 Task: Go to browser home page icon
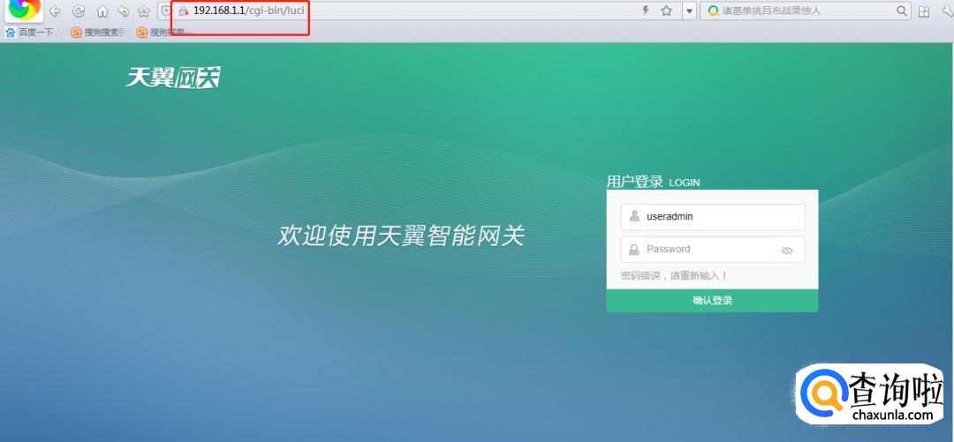tap(102, 11)
